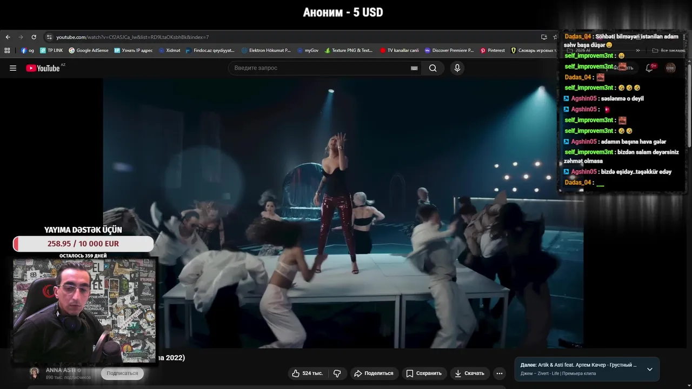Click the streamer webcam overlay
This screenshot has width=692, height=389.
(85, 310)
